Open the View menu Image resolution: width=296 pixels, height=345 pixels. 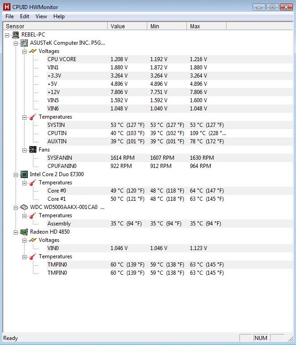[41, 16]
